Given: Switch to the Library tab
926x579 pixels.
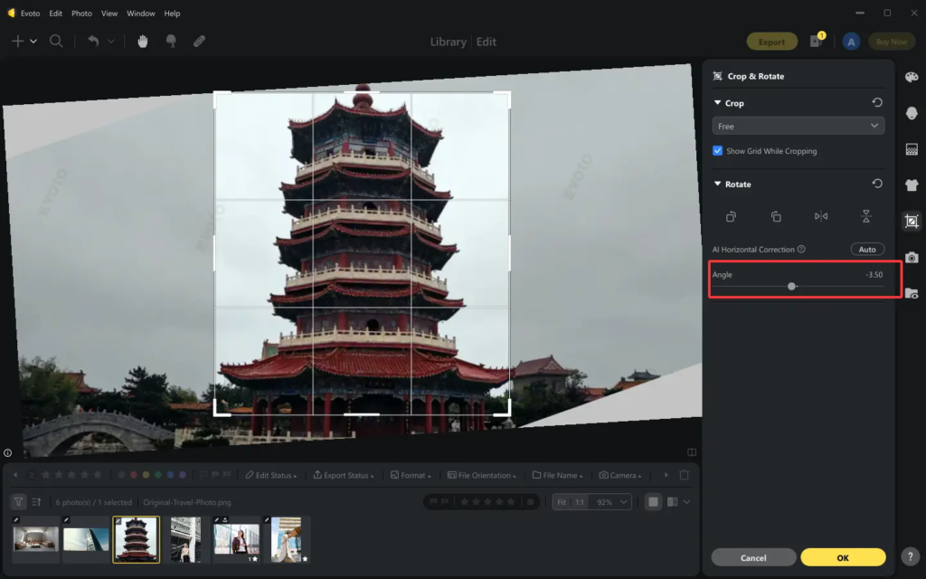Looking at the screenshot, I should click(x=448, y=42).
